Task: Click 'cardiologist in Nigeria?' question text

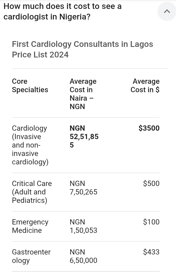Action: pos(47,17)
